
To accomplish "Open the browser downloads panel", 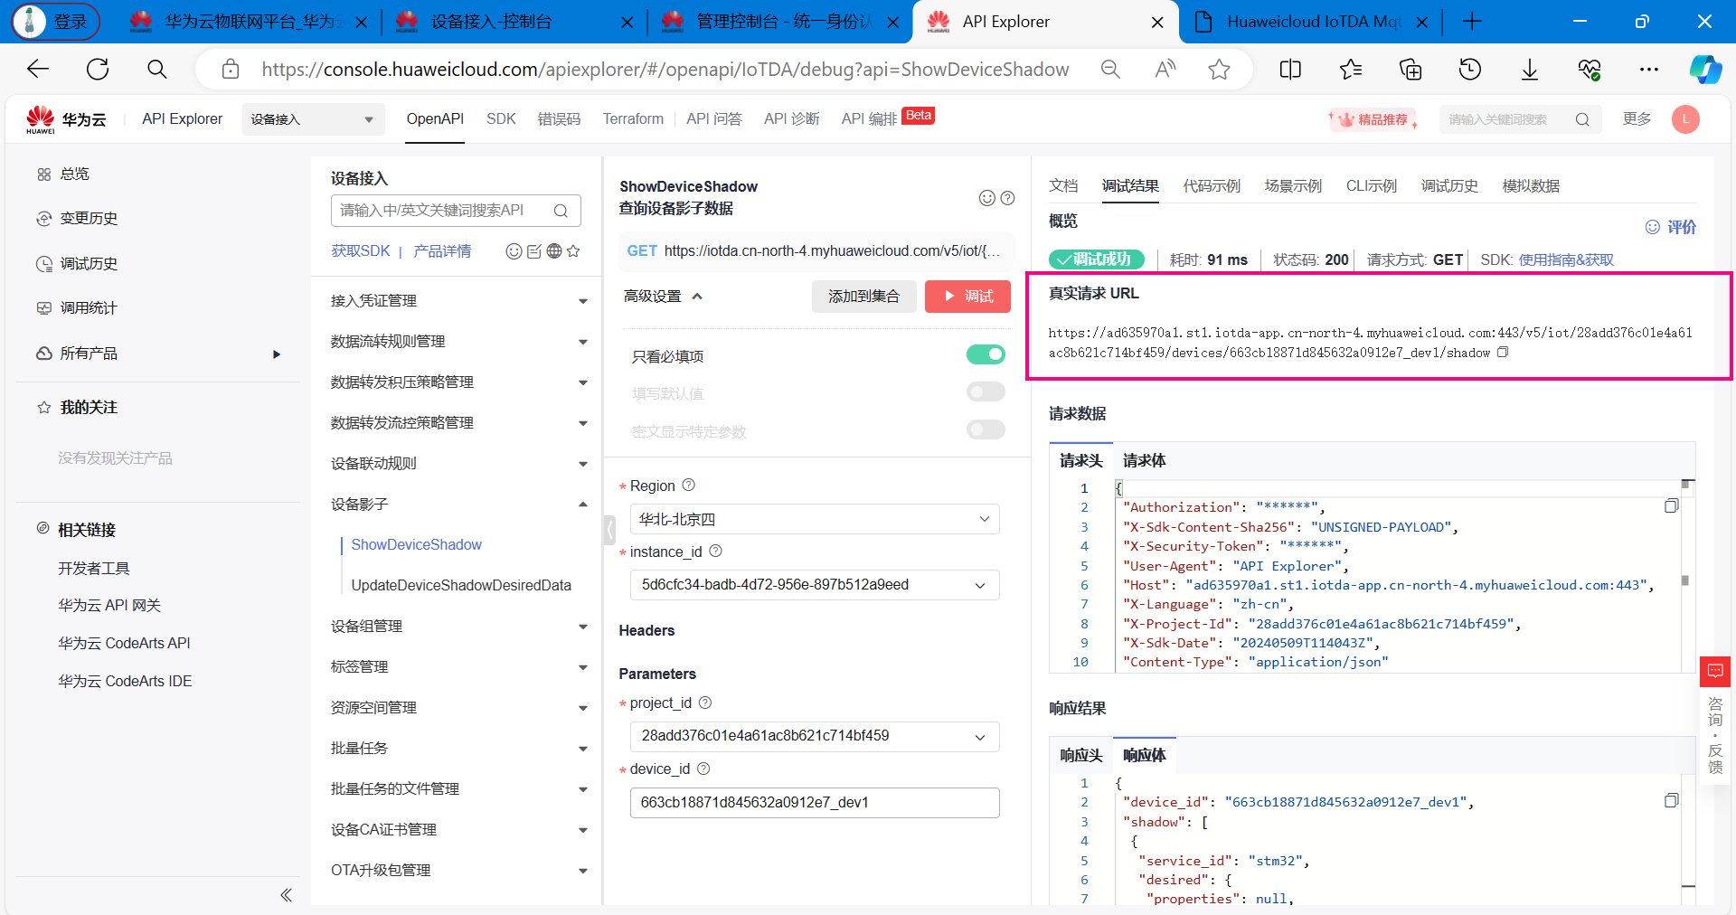I will [1529, 70].
